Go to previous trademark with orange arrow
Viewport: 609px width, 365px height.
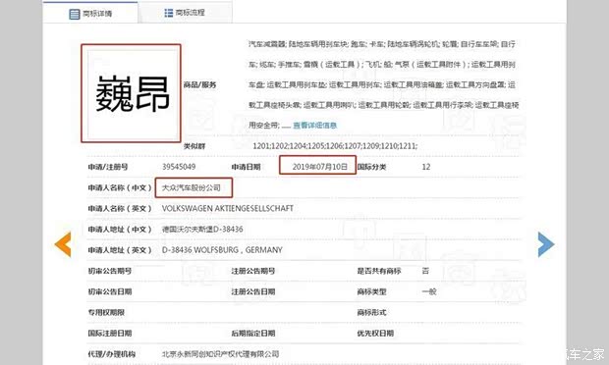[x=63, y=244]
